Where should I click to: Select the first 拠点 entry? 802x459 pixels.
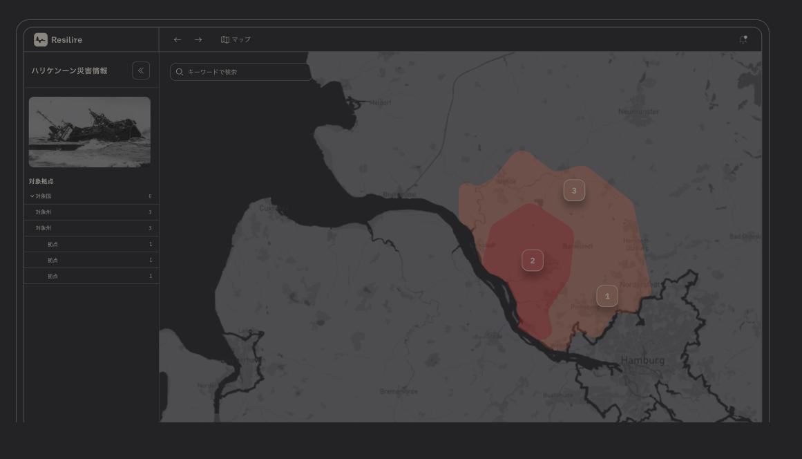(53, 245)
